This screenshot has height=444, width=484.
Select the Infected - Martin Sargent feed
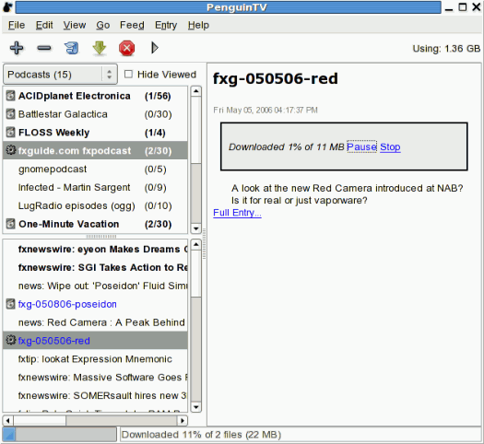[95, 188]
